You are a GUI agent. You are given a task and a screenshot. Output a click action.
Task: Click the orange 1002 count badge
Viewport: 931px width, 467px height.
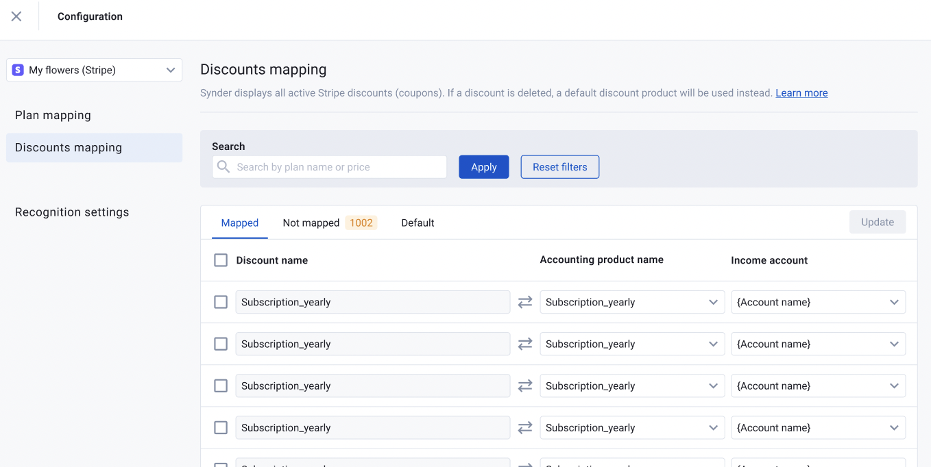pyautogui.click(x=361, y=223)
